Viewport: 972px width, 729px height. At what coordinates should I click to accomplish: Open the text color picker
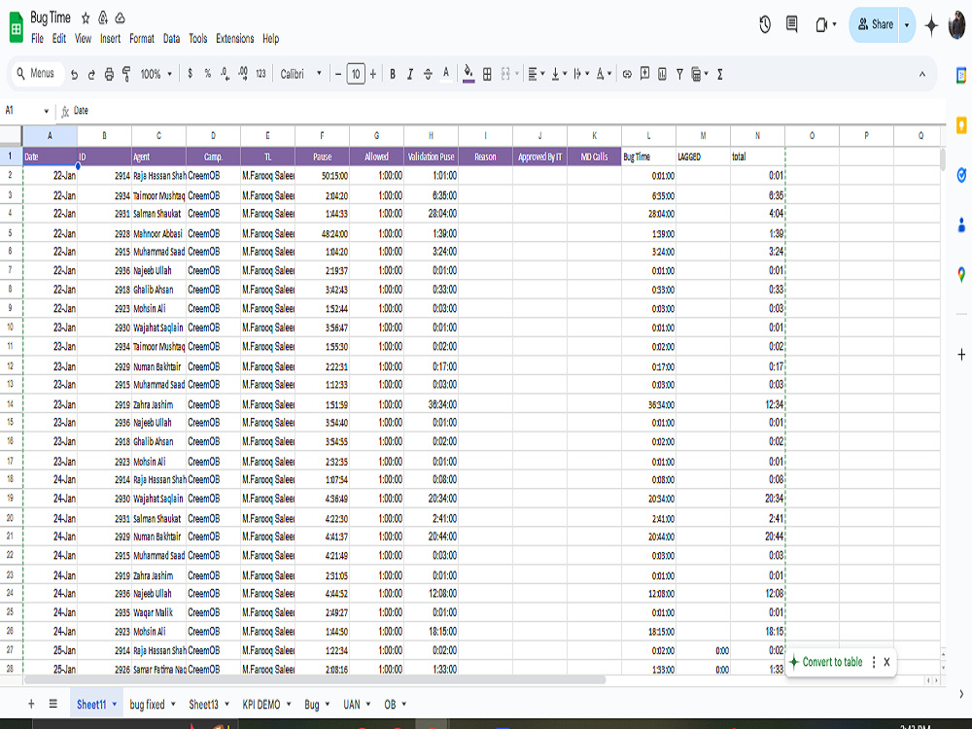click(446, 75)
